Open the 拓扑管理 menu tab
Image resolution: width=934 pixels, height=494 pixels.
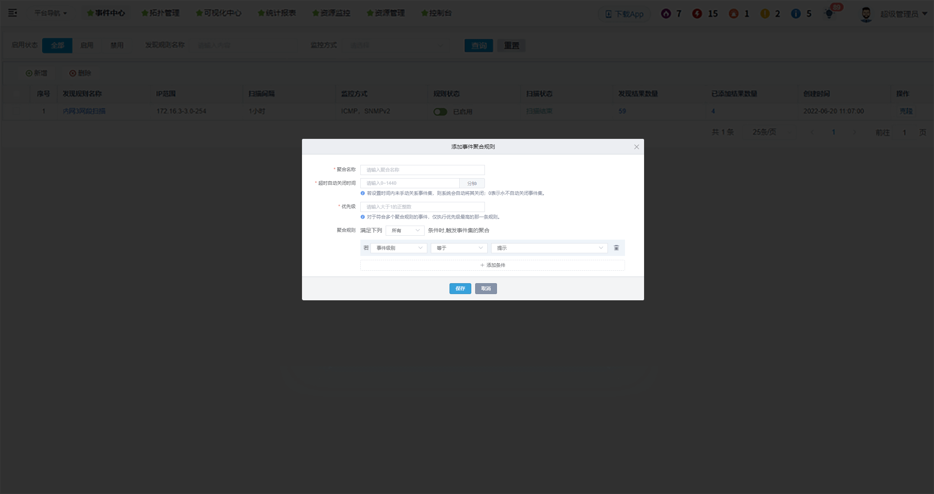click(x=160, y=13)
